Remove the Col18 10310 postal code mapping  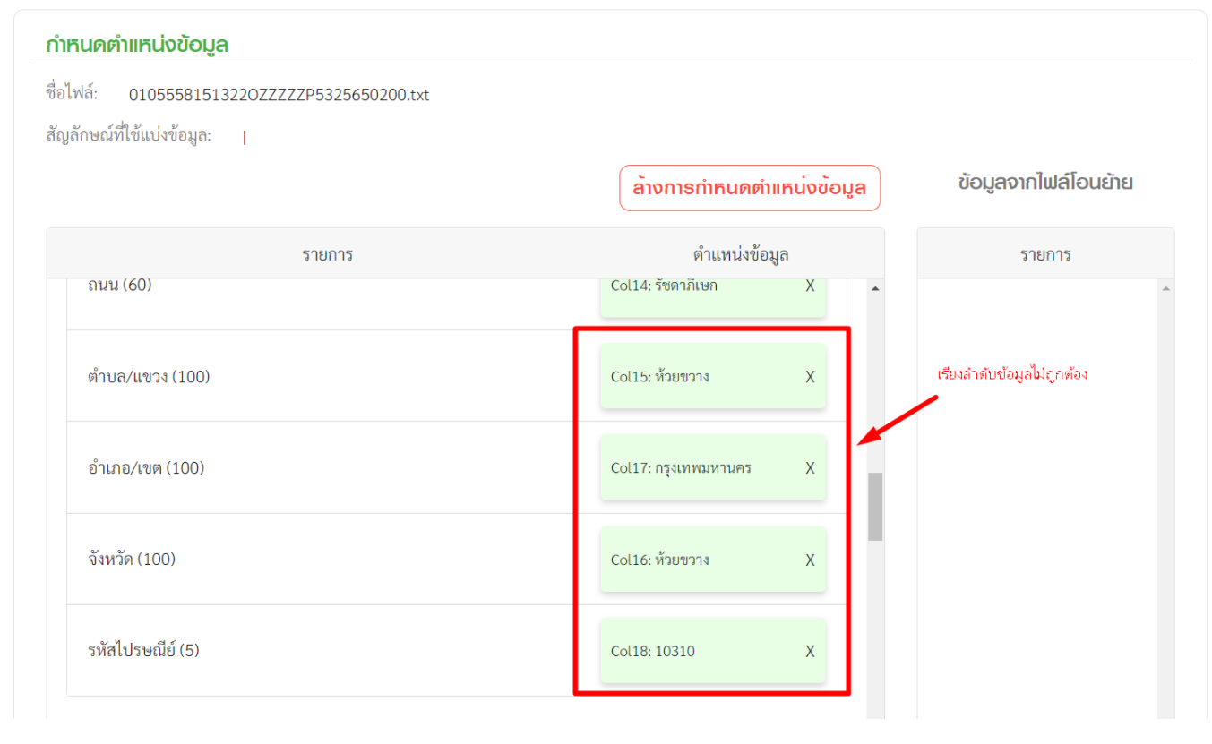[x=810, y=651]
